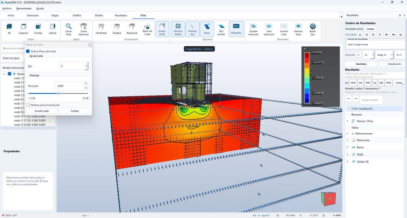The height and width of the screenshot is (218, 407).
Task: Click the Centrar button
Action: (x=75, y=111)
